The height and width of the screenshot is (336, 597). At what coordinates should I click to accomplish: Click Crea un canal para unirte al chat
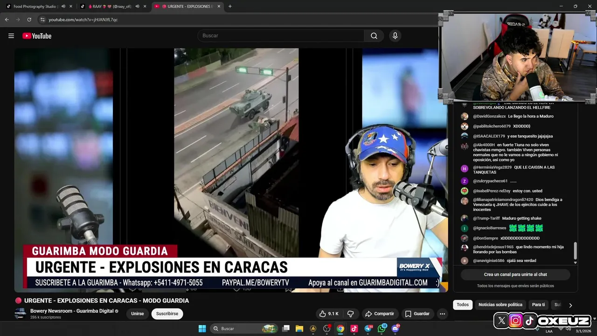click(515, 274)
